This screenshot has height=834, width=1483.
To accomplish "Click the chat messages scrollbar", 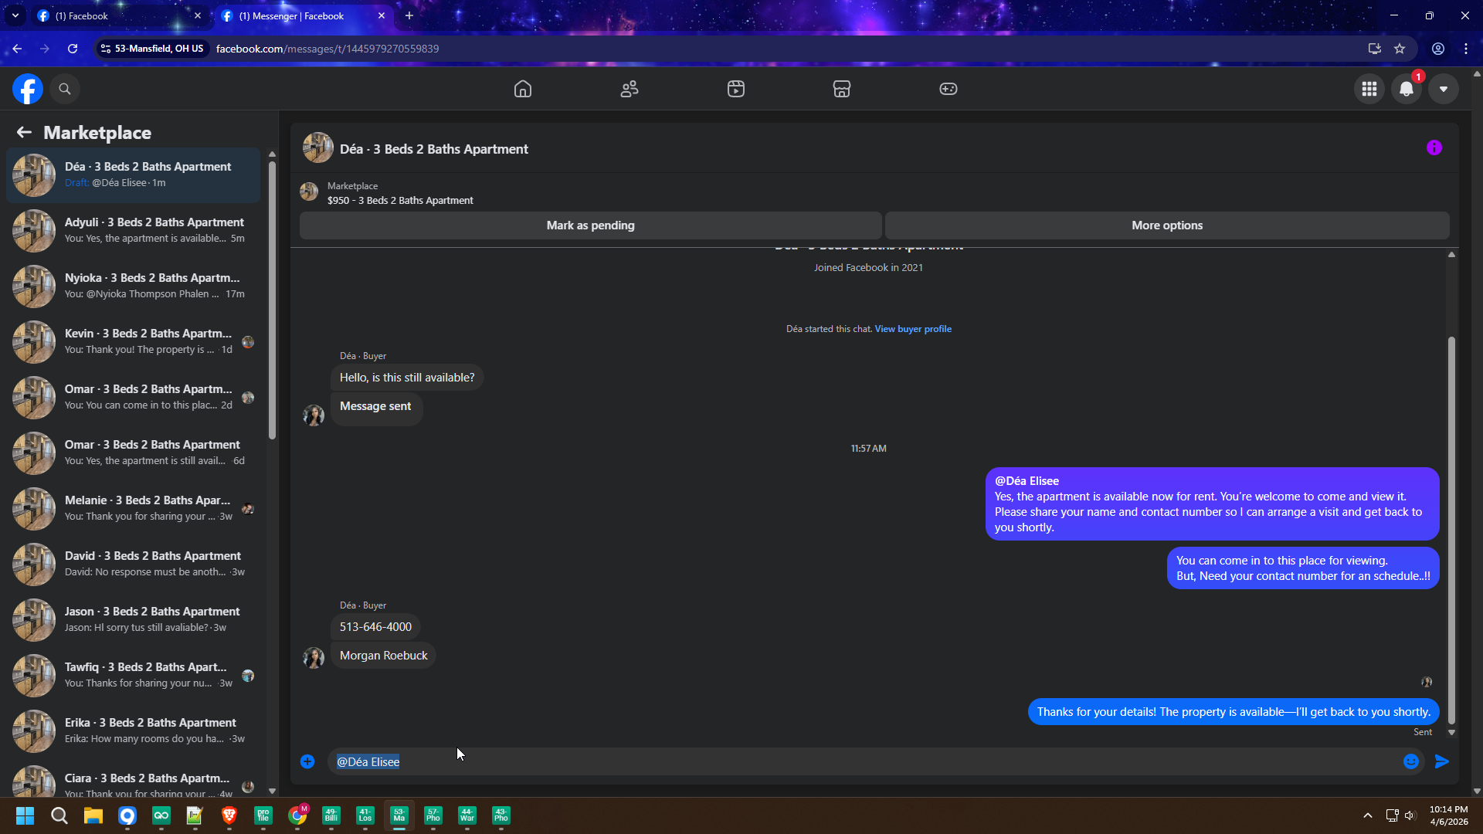I will click(1451, 530).
